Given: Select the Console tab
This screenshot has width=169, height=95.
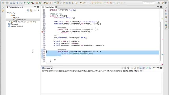Looking at the screenshot, I should pyautogui.click(x=47, y=68).
